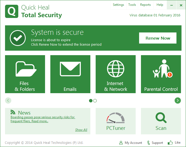
Task: Open My Account in the footer
Action: [x=131, y=143]
